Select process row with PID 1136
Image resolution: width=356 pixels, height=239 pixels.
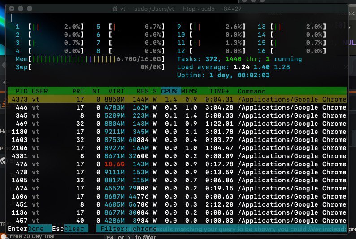pyautogui.click(x=177, y=212)
